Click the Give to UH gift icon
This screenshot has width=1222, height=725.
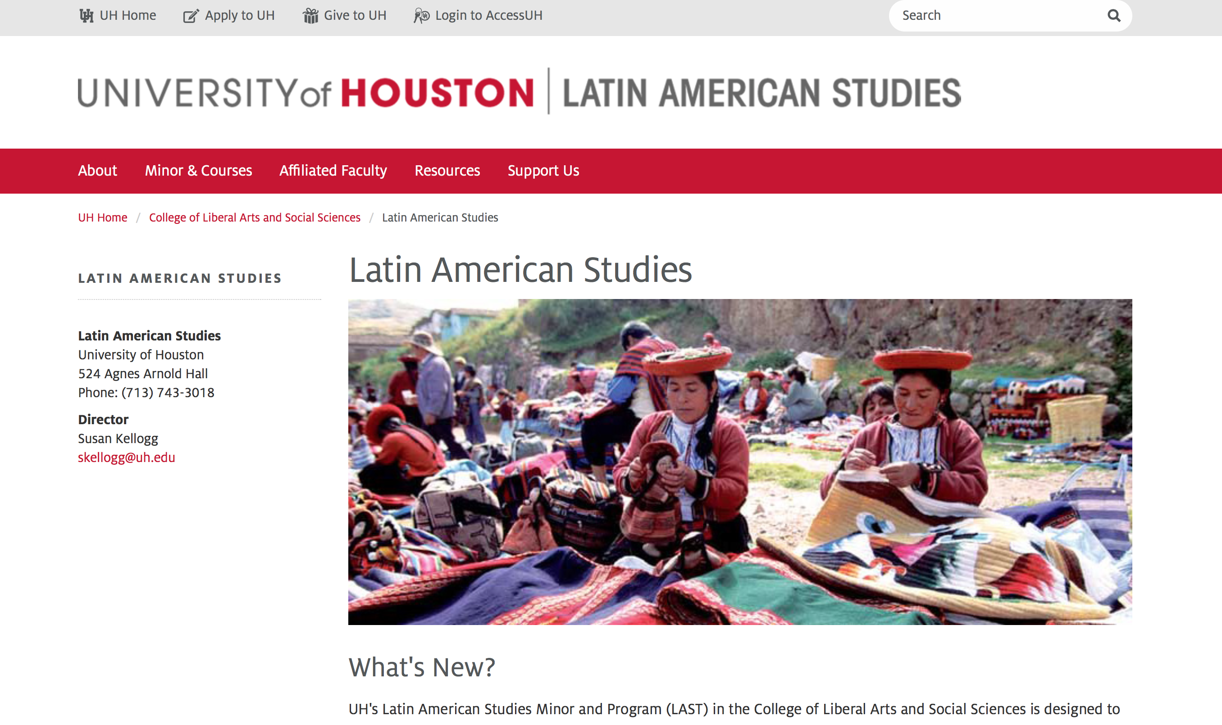pyautogui.click(x=310, y=16)
